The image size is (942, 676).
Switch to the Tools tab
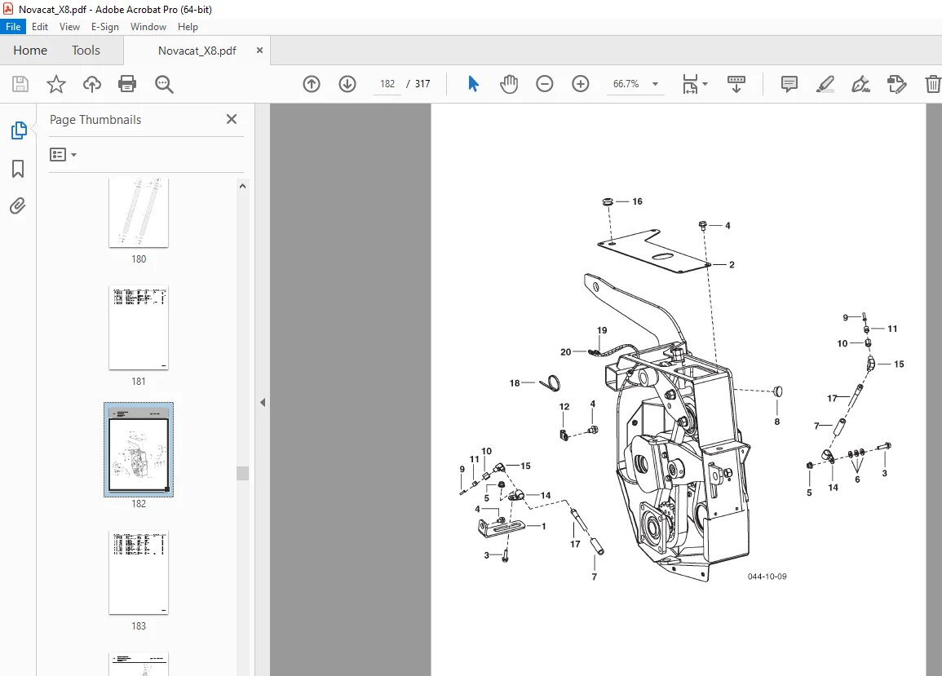coord(86,51)
